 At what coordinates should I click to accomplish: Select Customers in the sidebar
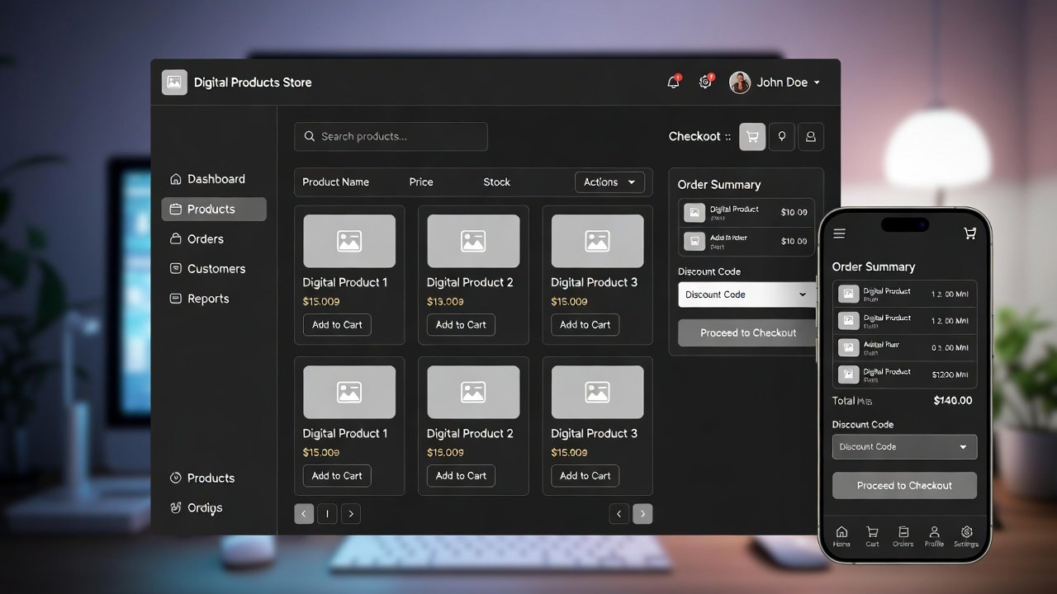[215, 269]
